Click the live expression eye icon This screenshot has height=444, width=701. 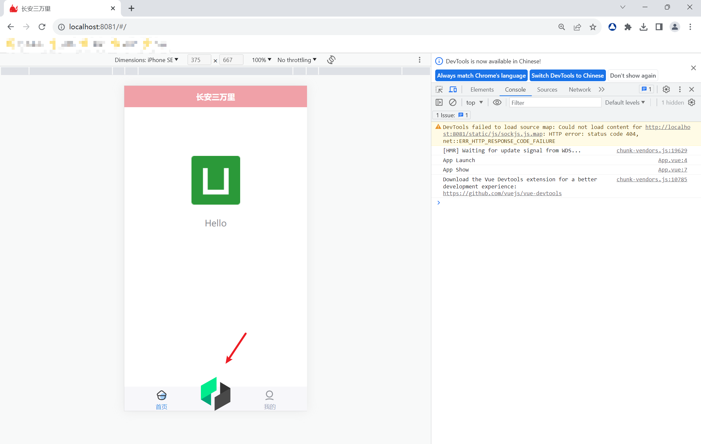coord(497,102)
